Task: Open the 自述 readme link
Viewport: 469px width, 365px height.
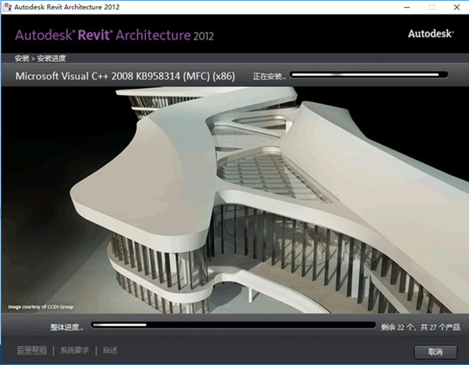Action: tap(110, 350)
